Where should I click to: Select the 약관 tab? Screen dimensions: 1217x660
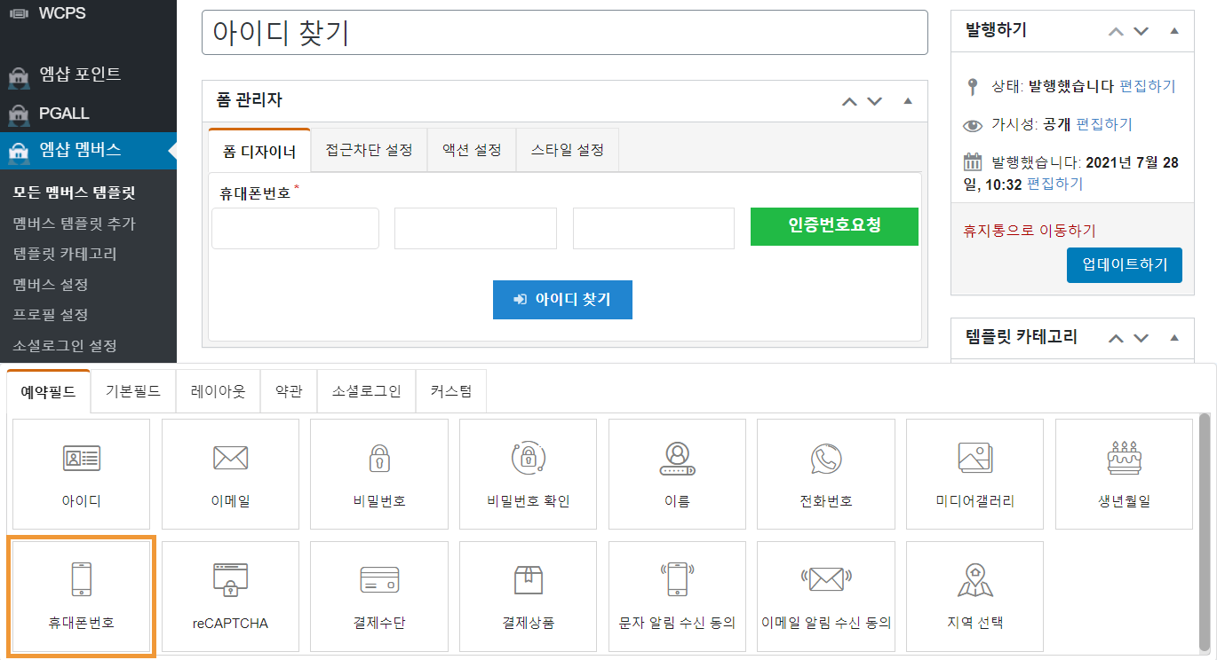(x=289, y=391)
